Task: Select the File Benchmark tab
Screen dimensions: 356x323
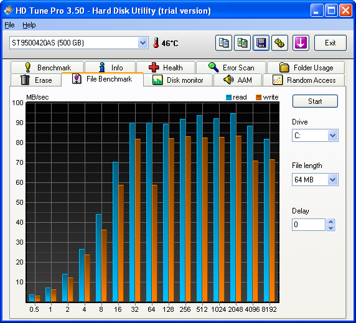Action: tap(102, 79)
